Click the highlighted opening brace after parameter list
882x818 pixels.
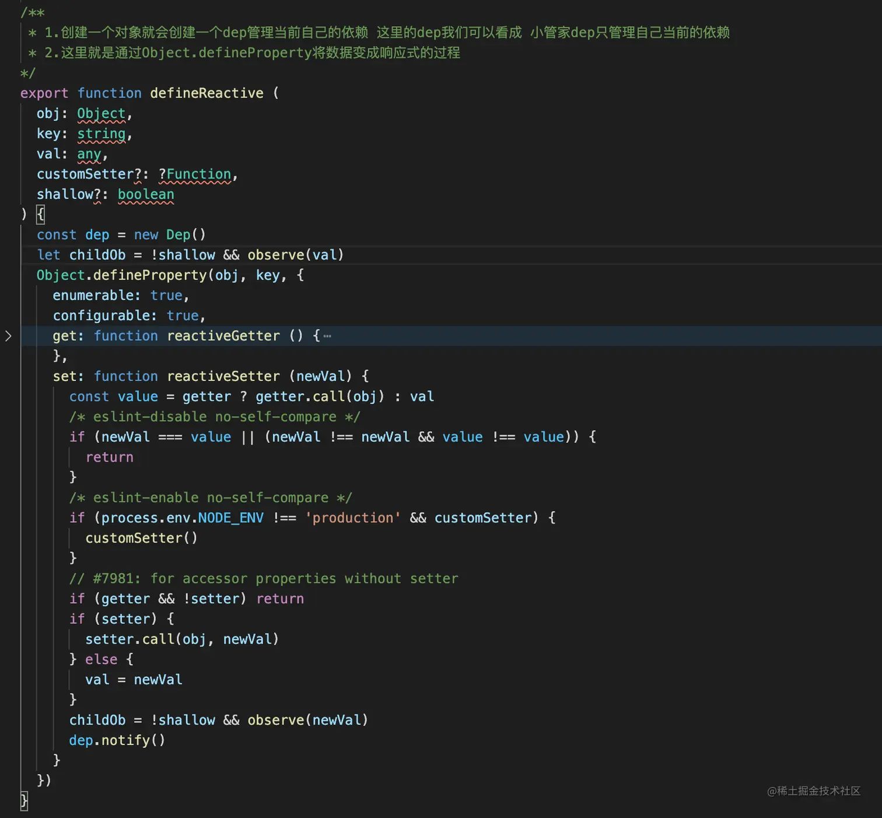(40, 215)
